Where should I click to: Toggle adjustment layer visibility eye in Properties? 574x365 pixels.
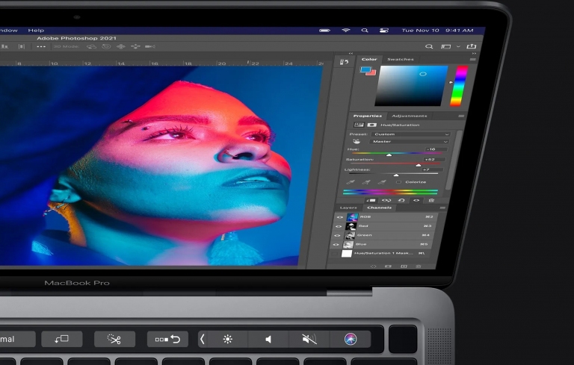tap(416, 201)
